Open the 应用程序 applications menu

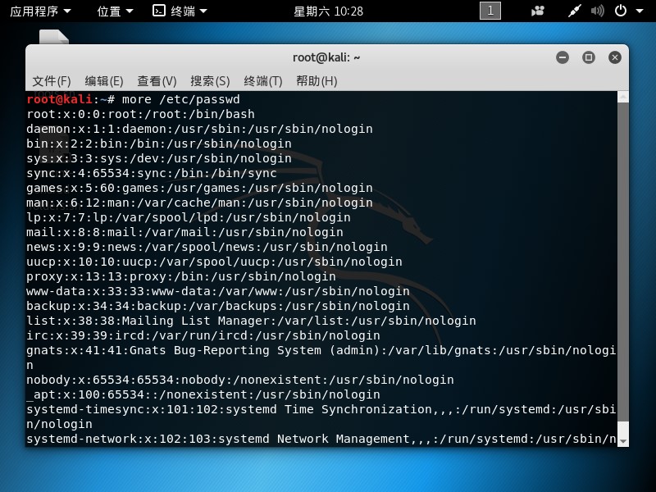coord(40,11)
